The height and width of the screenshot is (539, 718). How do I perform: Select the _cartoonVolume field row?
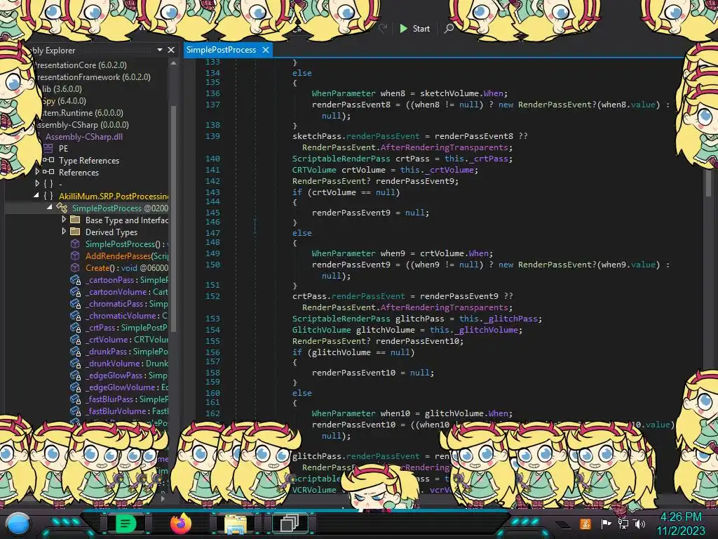119,291
